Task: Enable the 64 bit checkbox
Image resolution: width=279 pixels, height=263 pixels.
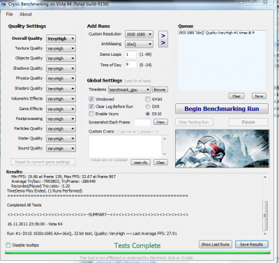Action: (x=148, y=99)
